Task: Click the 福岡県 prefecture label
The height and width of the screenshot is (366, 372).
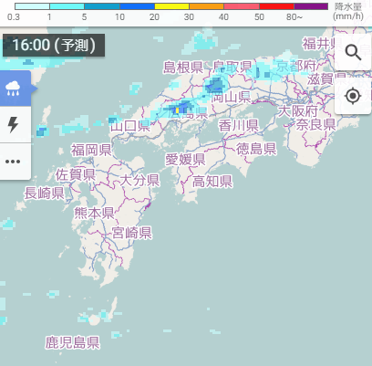Action: pos(91,151)
